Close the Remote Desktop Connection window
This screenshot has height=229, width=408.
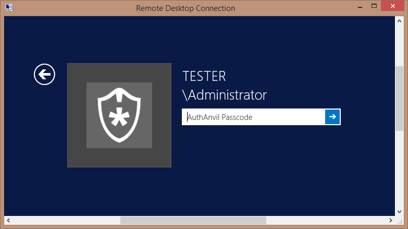[393, 6]
